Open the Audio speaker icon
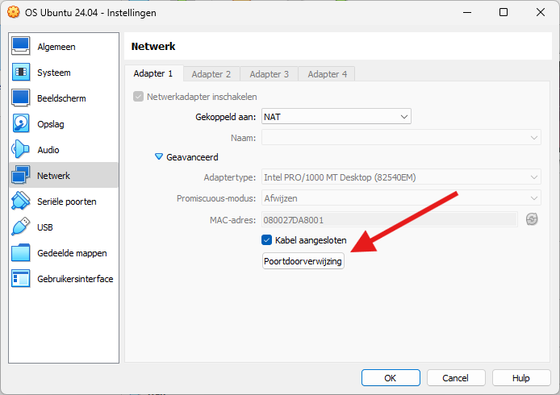 coord(21,150)
